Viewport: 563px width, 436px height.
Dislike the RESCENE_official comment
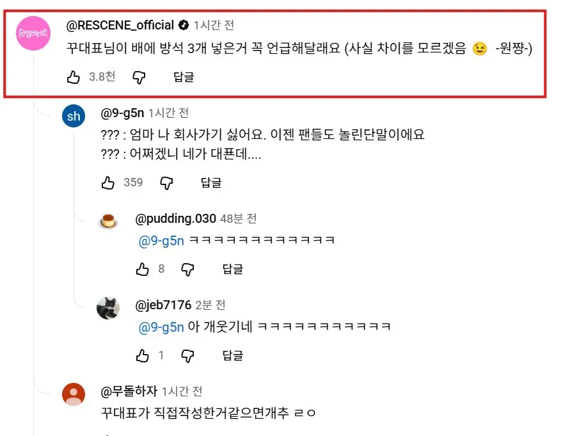click(x=139, y=77)
